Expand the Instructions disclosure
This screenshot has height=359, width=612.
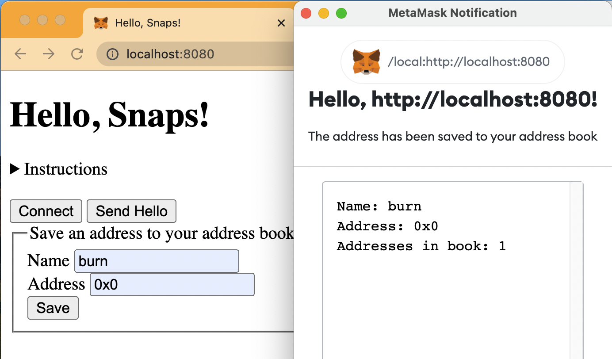coord(58,169)
